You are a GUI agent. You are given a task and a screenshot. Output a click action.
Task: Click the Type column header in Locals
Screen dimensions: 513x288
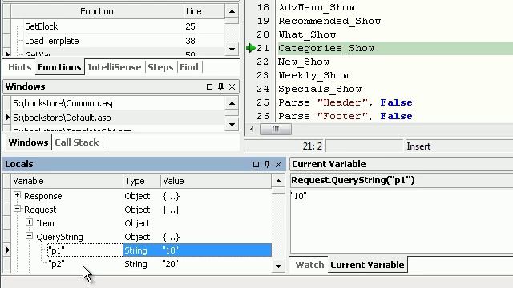coord(142,181)
